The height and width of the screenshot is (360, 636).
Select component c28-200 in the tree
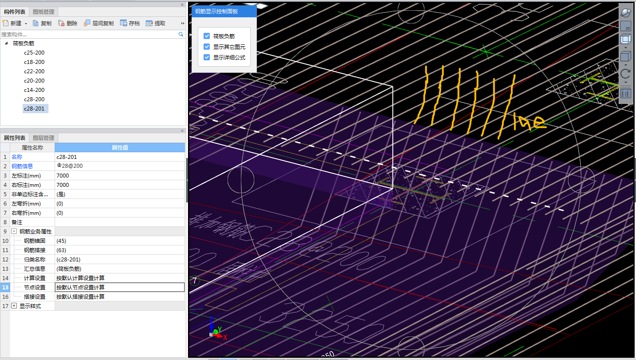34,99
